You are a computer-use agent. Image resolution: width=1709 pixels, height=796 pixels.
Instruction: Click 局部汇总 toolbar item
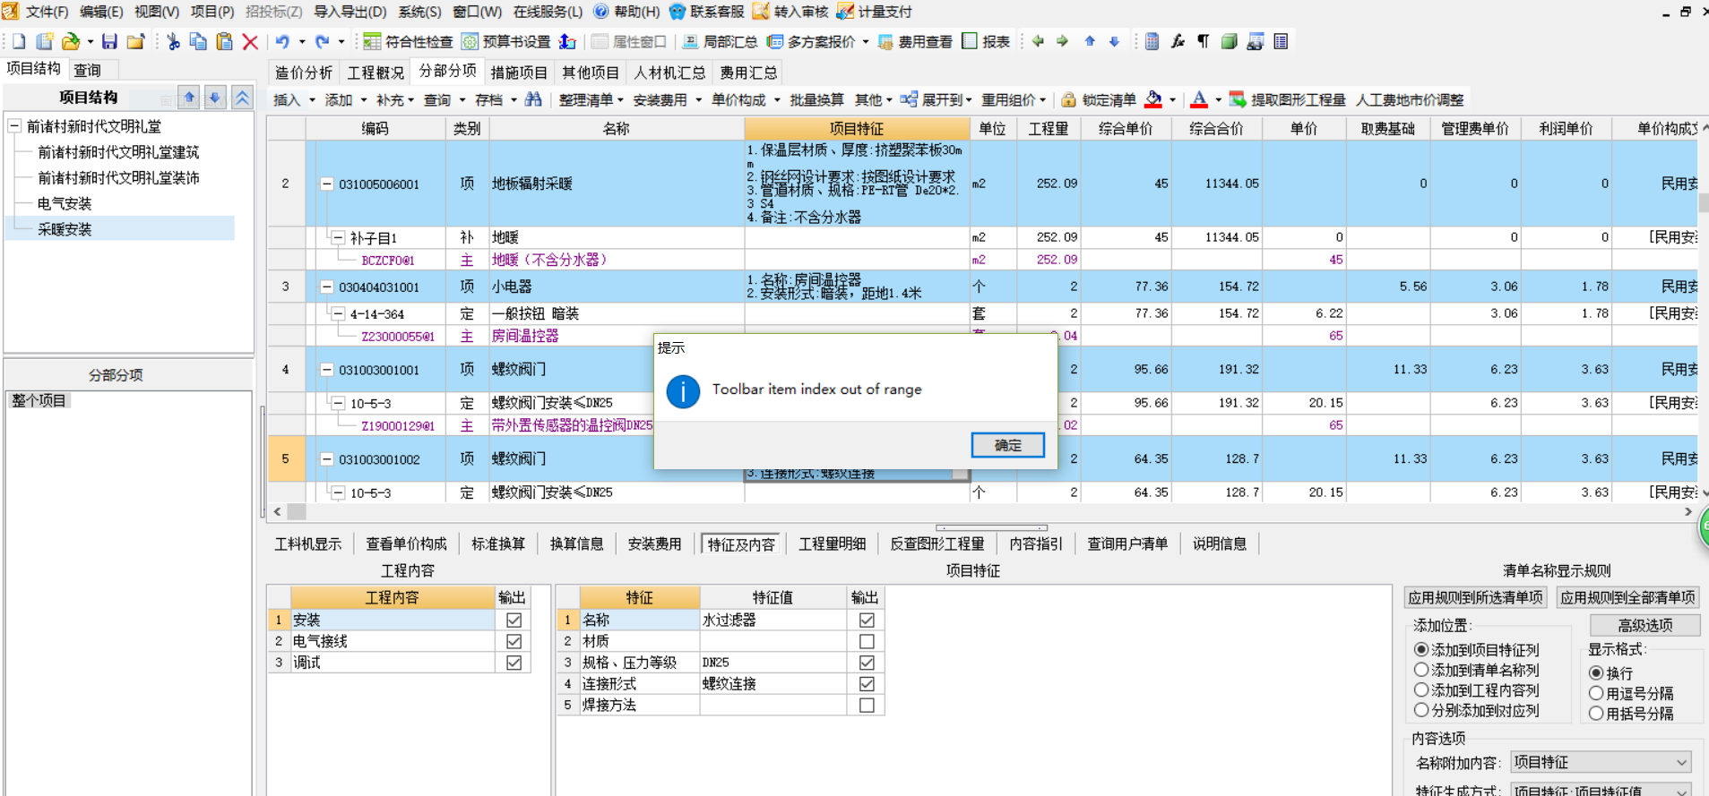tap(721, 41)
